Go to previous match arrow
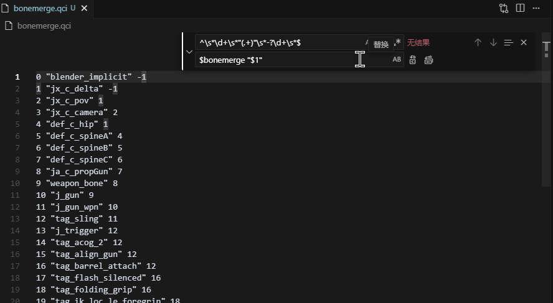 click(478, 43)
